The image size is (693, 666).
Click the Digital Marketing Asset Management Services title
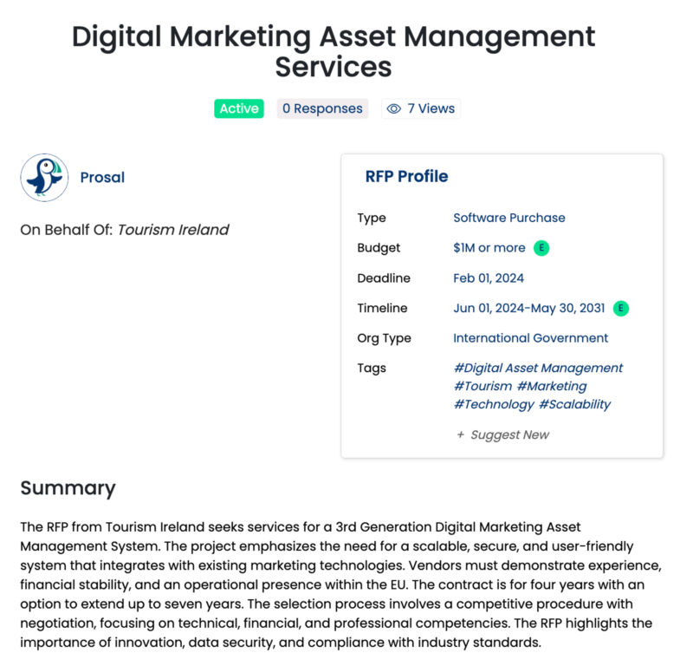click(334, 51)
